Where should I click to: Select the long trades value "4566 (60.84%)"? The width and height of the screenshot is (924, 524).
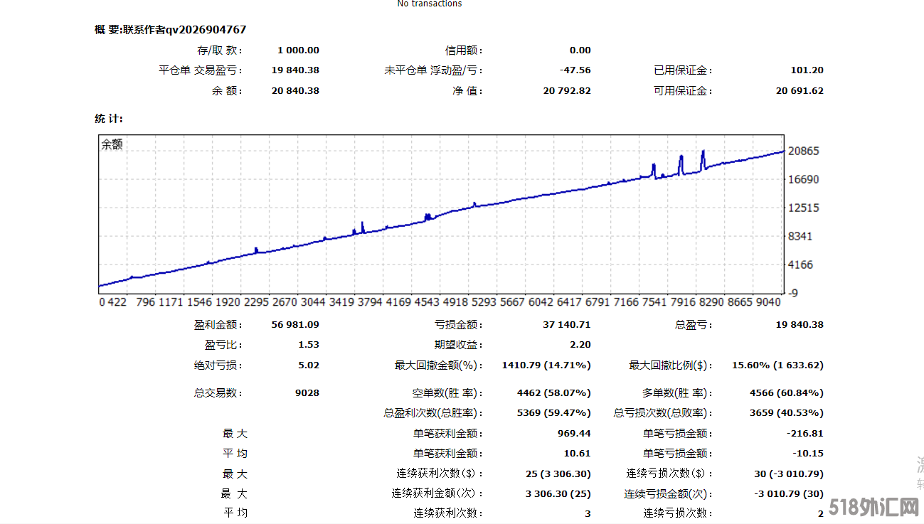coord(787,393)
